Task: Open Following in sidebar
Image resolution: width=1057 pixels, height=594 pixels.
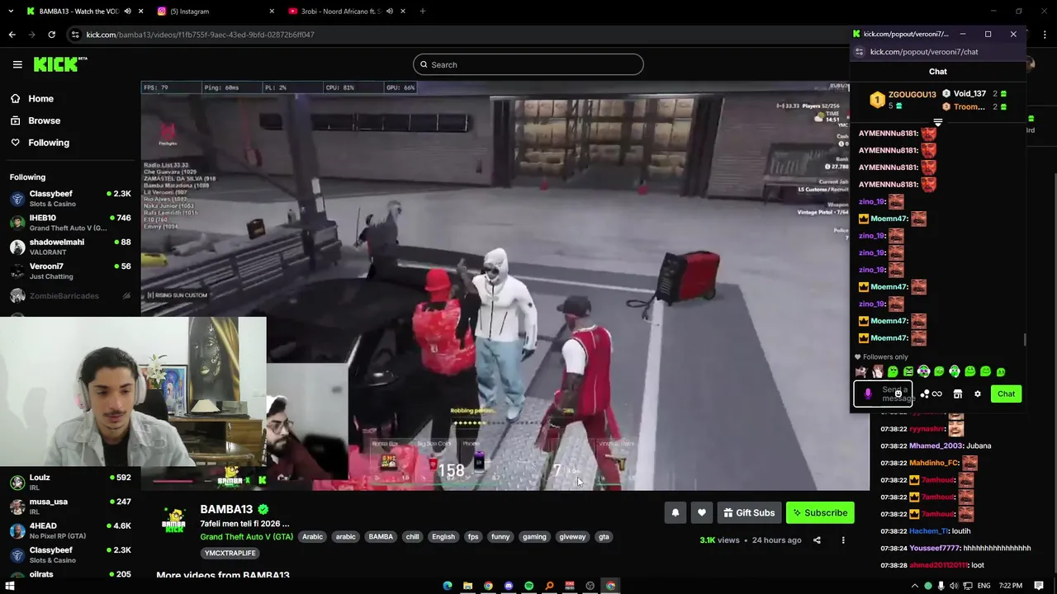Action: pyautogui.click(x=40, y=143)
